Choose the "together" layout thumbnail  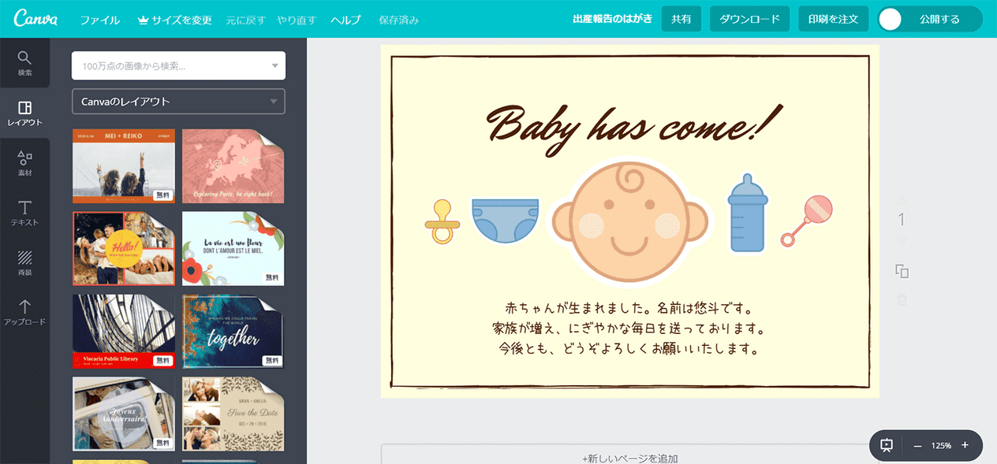point(233,331)
